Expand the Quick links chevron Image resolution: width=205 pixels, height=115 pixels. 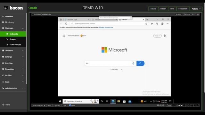(x=122, y=70)
